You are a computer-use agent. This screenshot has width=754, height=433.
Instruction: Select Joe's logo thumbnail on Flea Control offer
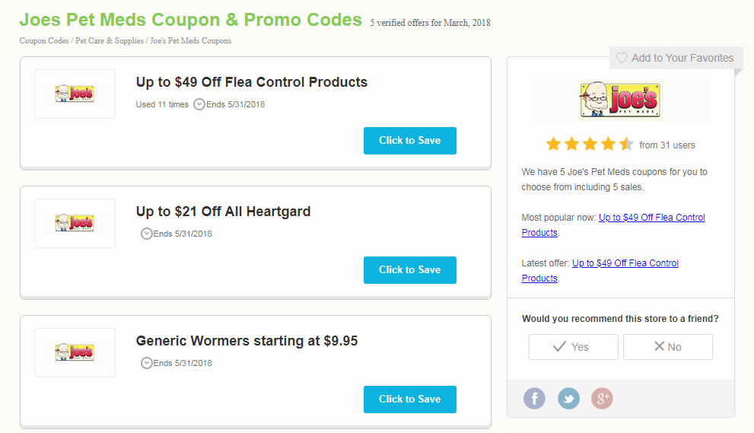(75, 94)
